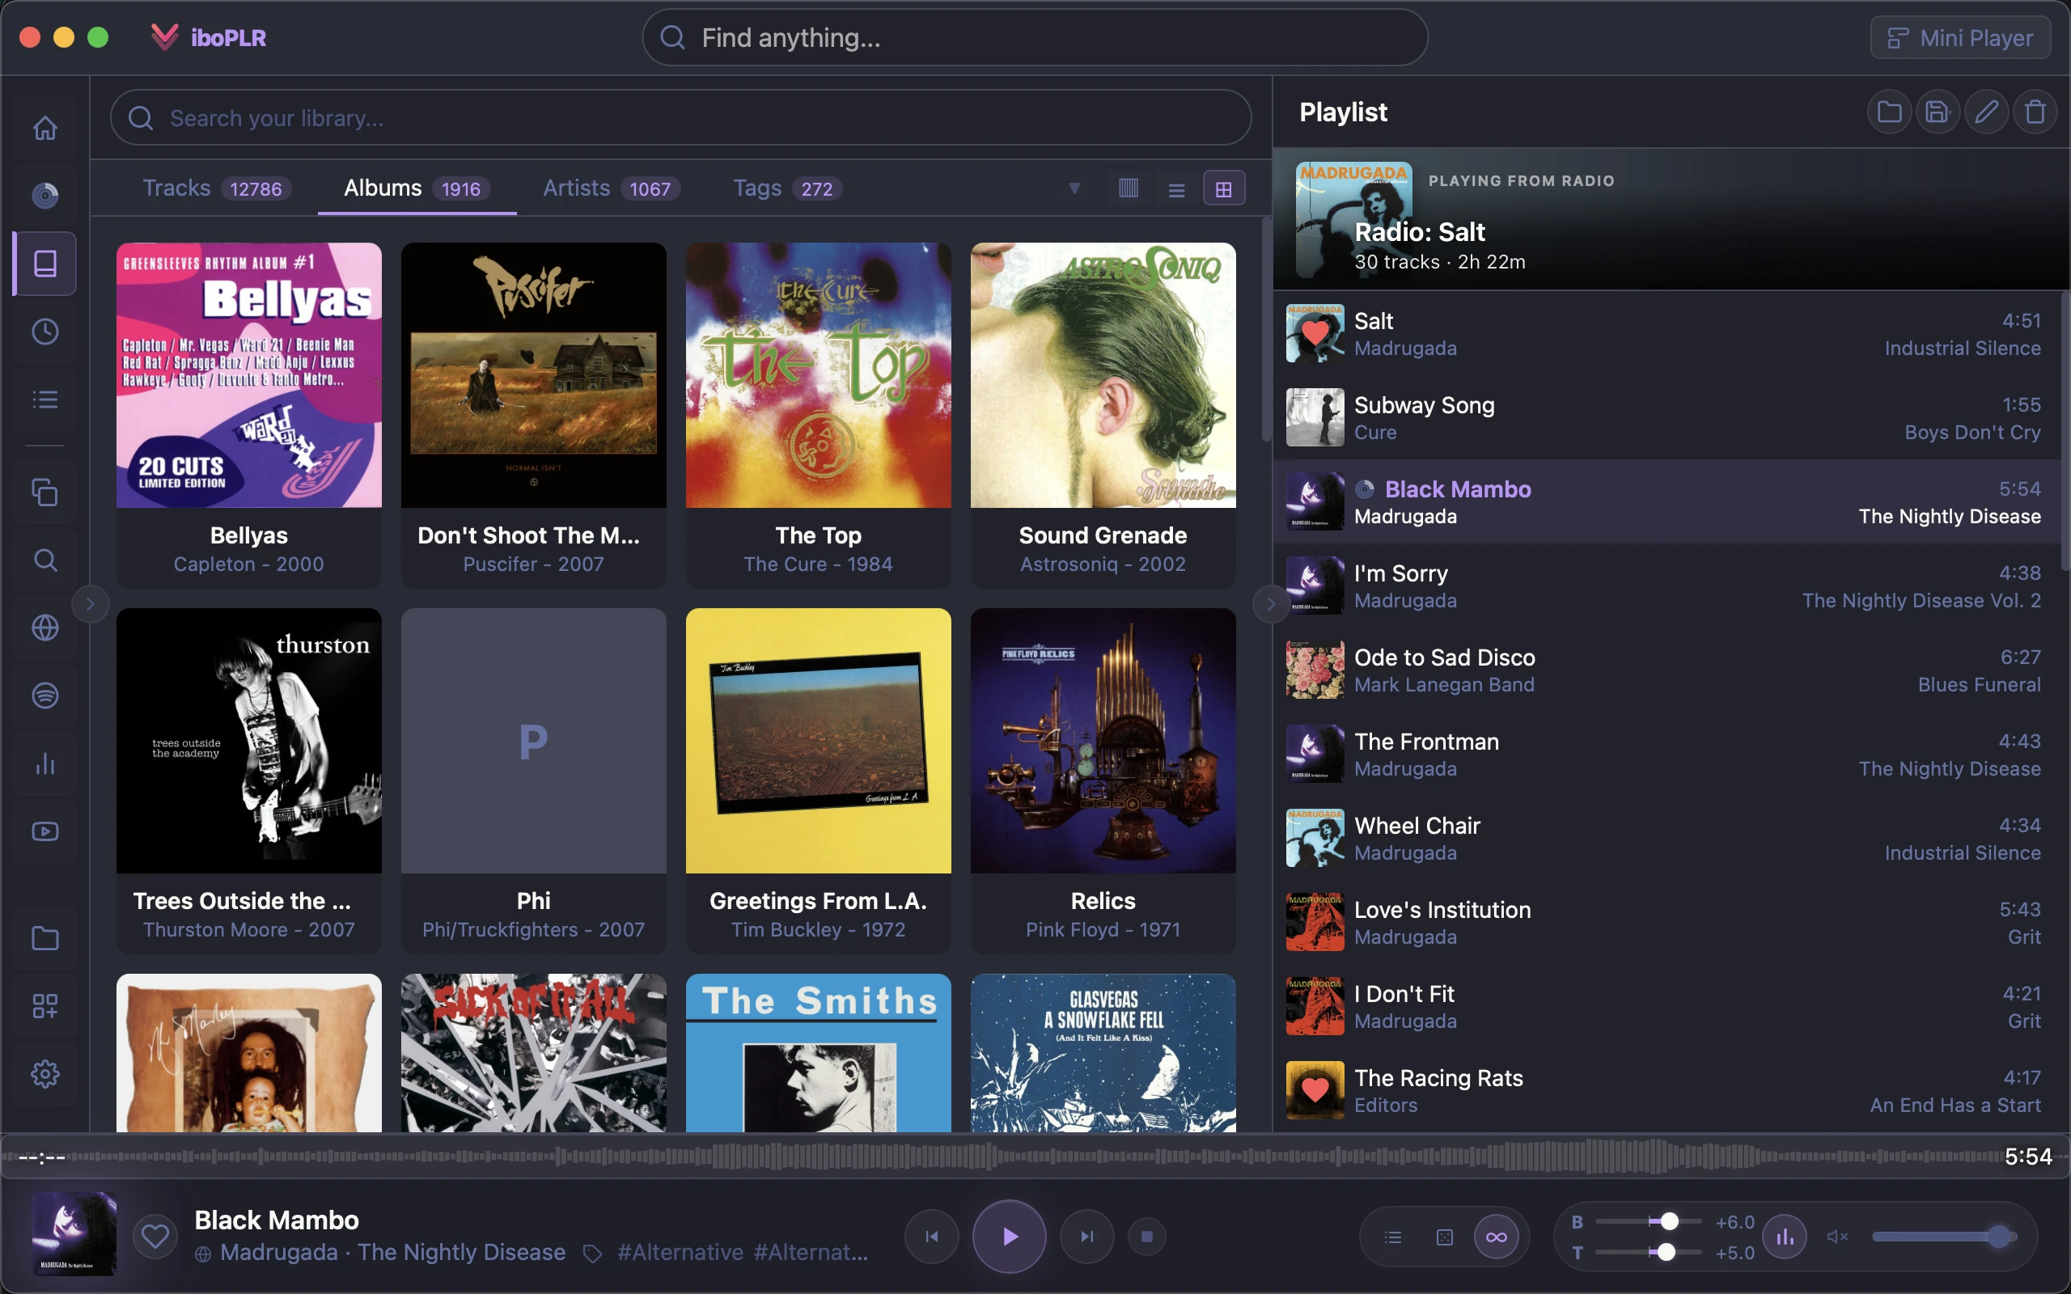The width and height of the screenshot is (2071, 1294).
Task: Adjust the treble T slider
Action: pos(1647,1253)
